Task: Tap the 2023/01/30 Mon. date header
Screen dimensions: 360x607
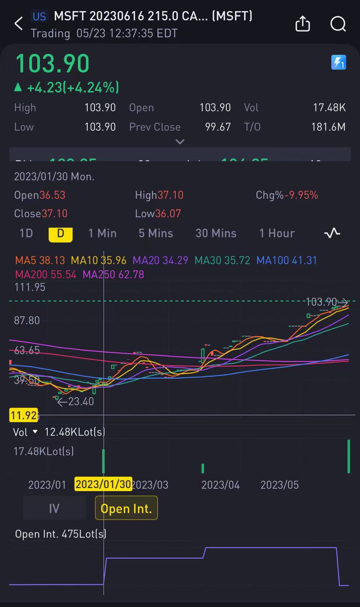Action: click(54, 176)
